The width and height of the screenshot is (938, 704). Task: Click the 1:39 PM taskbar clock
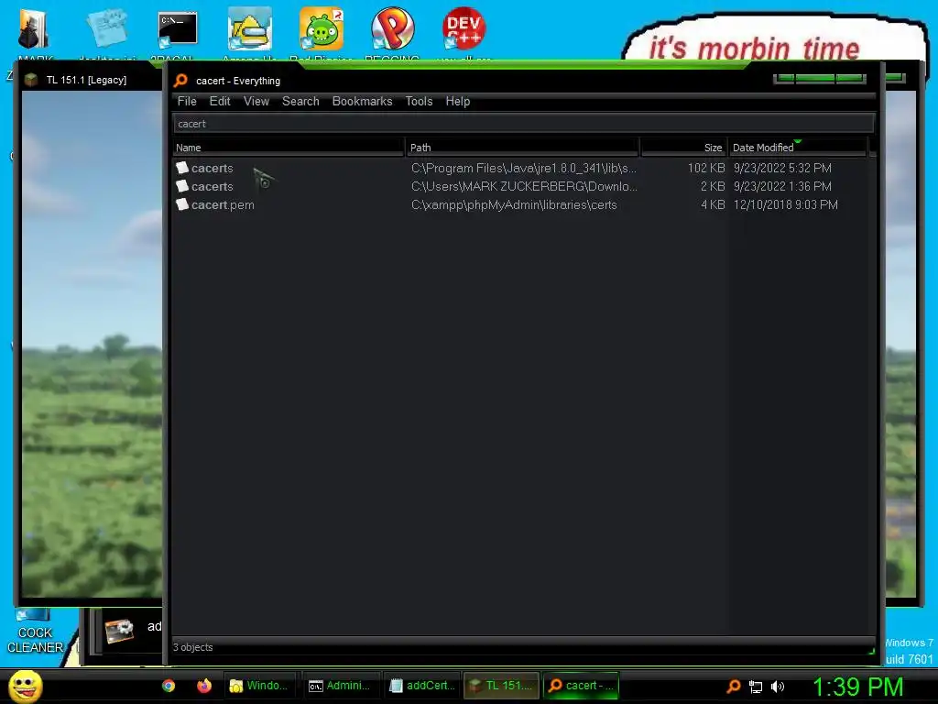pos(857,687)
